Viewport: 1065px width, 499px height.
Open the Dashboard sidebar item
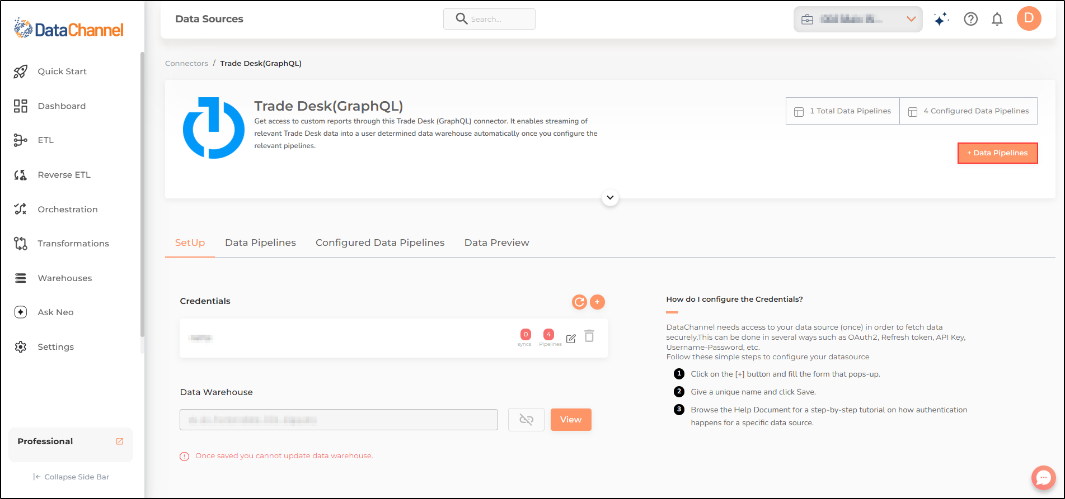62,106
